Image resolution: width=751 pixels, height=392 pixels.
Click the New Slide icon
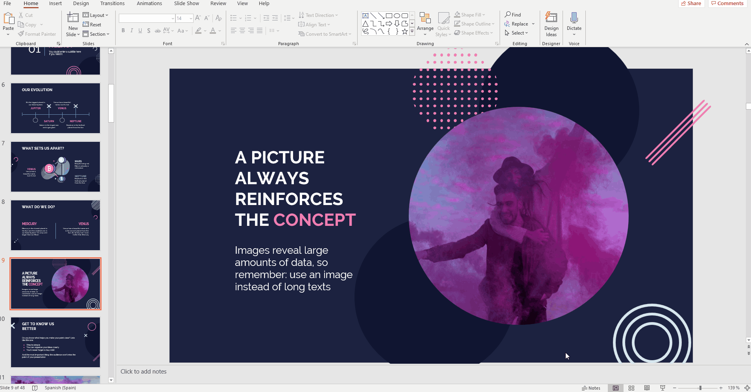pyautogui.click(x=73, y=18)
